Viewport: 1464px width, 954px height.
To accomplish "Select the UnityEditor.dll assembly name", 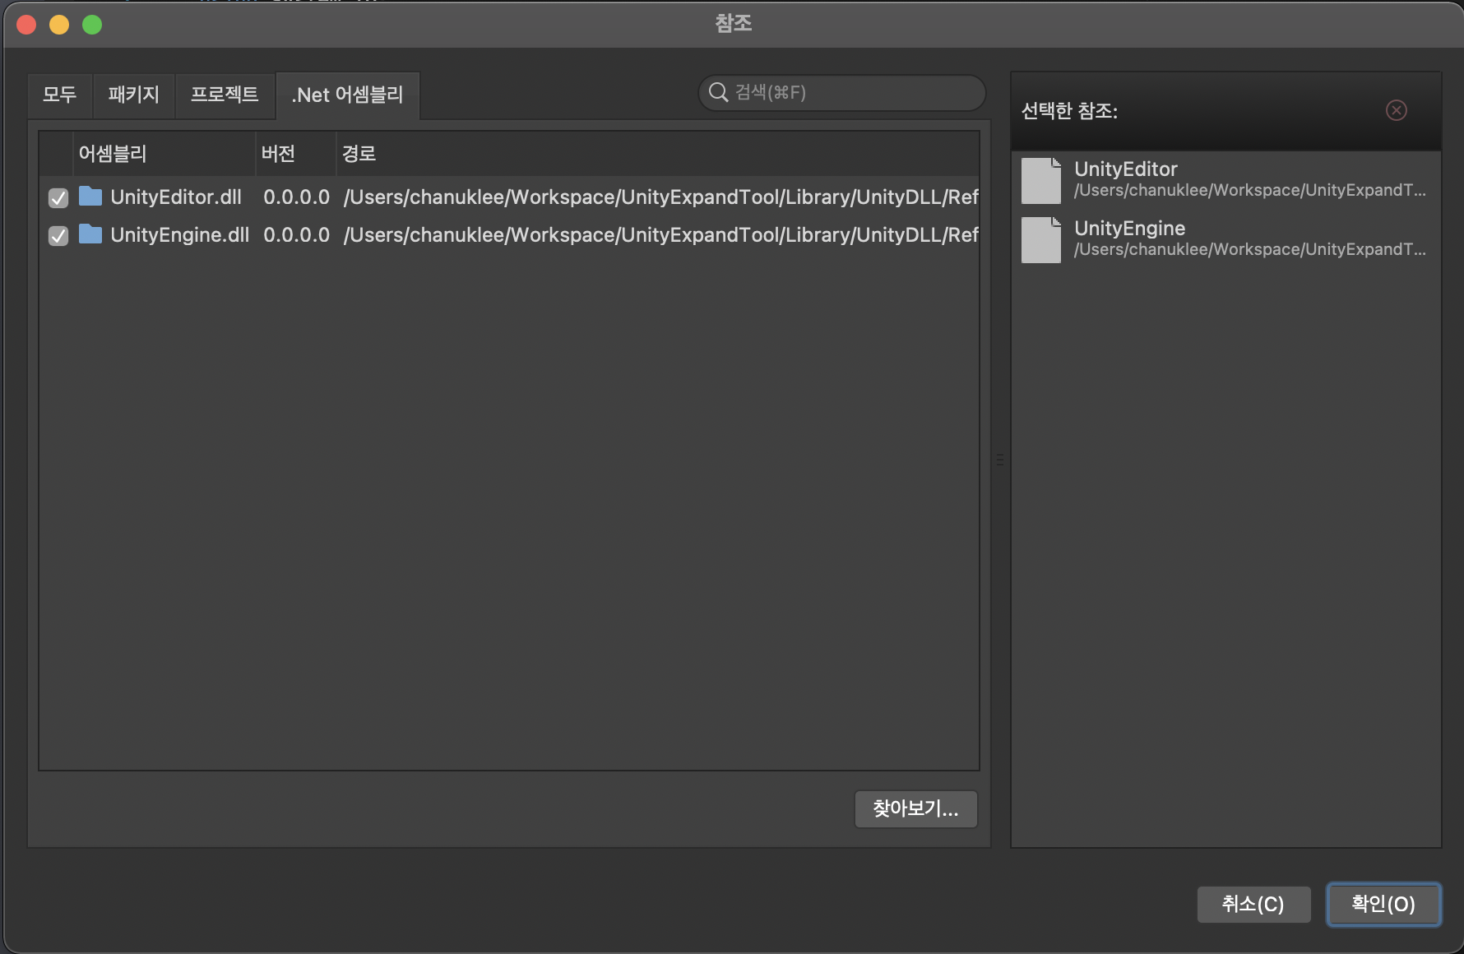I will pyautogui.click(x=176, y=197).
